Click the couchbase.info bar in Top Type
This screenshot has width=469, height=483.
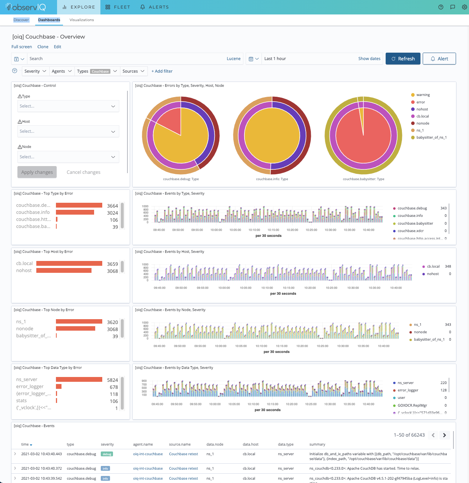coord(75,212)
